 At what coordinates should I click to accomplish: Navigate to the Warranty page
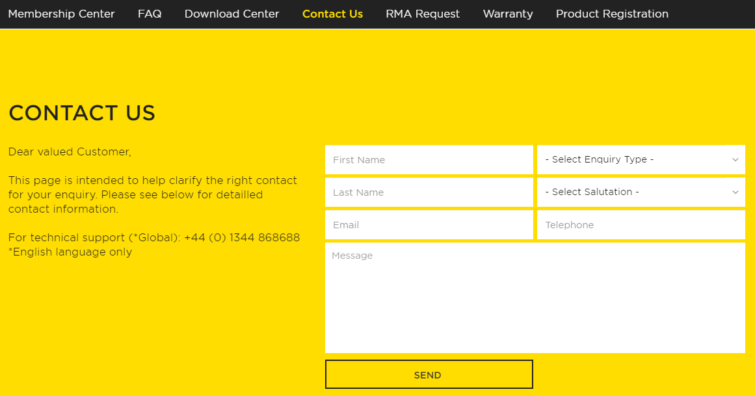[x=508, y=14]
